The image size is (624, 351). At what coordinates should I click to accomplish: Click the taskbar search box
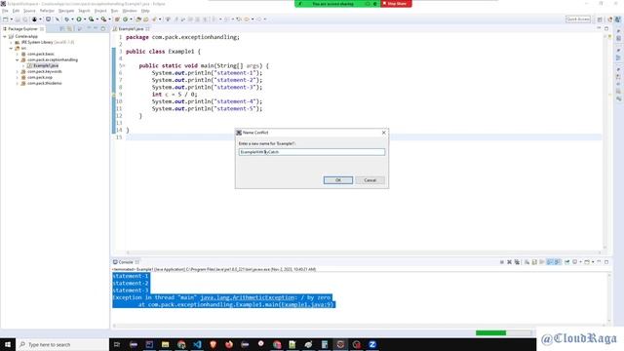(x=62, y=344)
